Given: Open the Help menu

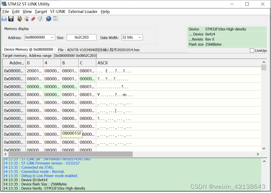Looking at the screenshot, I should pyautogui.click(x=105, y=12).
